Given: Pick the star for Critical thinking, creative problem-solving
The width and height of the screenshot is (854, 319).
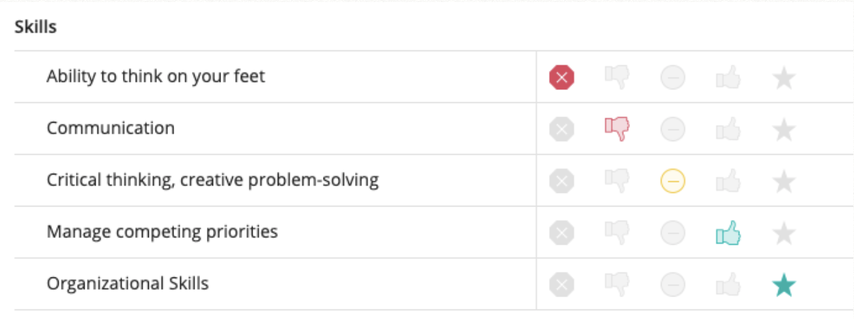Looking at the screenshot, I should (x=784, y=181).
